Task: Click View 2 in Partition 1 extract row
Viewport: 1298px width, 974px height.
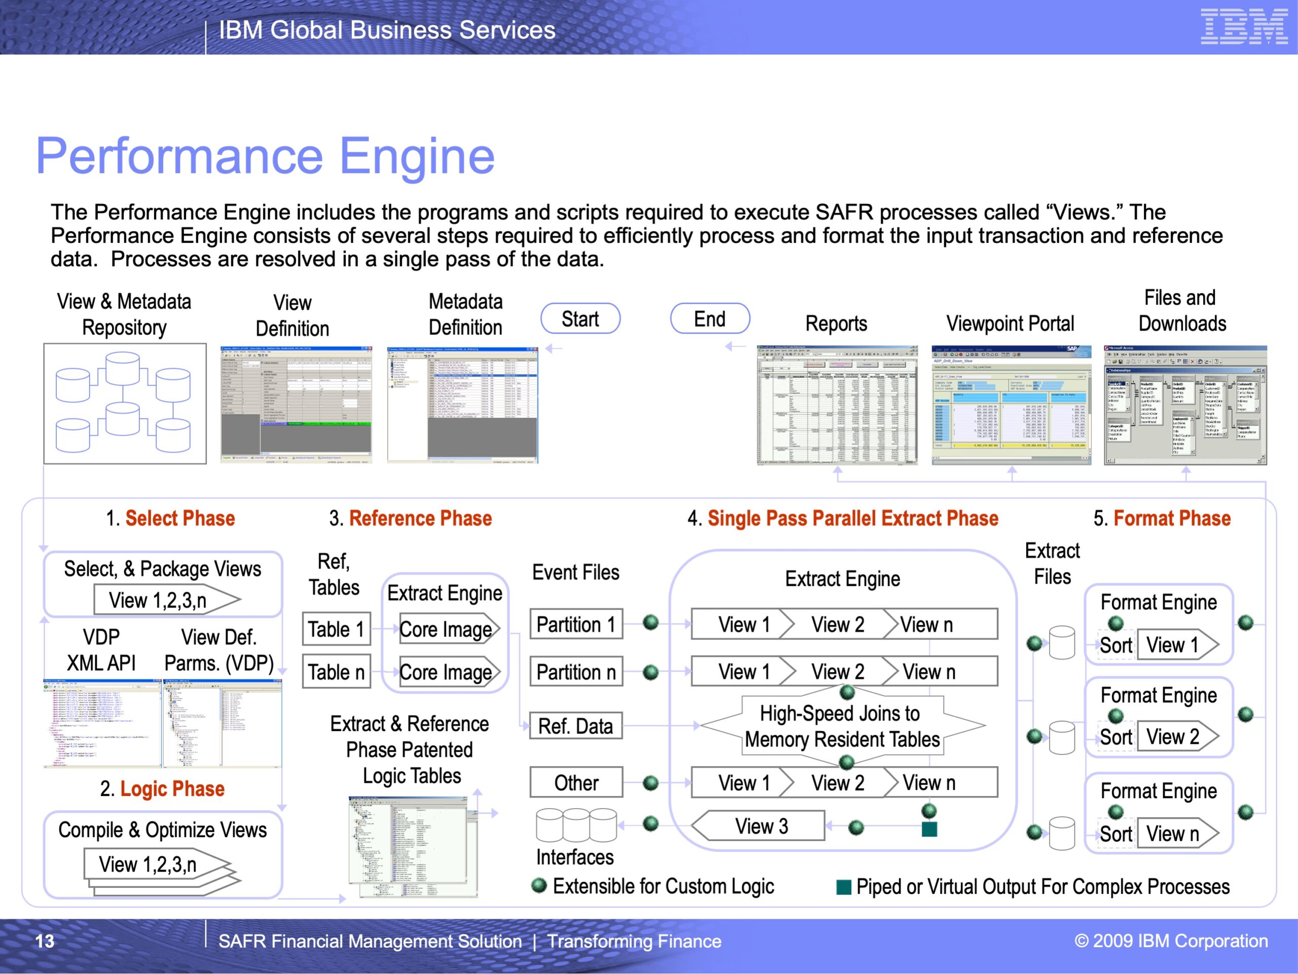Action: pos(838,624)
